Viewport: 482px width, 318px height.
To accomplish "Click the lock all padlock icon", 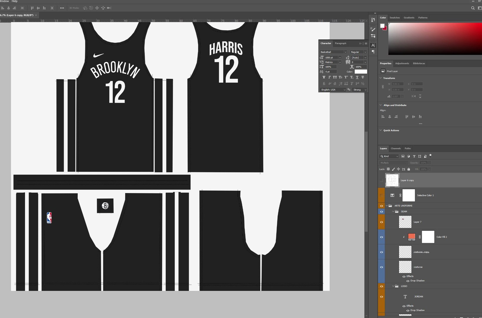I will pyautogui.click(x=408, y=169).
